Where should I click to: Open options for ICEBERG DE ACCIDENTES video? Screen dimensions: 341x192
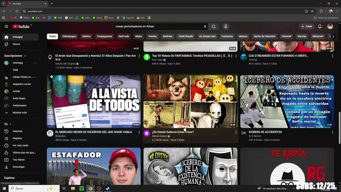(332, 132)
